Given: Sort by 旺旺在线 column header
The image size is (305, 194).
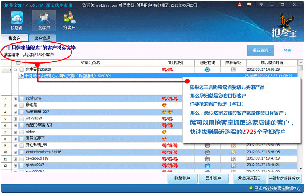Looking at the screenshot, I should [207, 63].
